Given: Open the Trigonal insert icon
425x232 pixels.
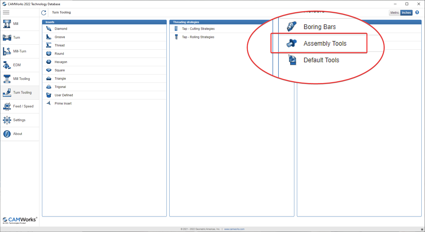Looking at the screenshot, I should pyautogui.click(x=49, y=87).
